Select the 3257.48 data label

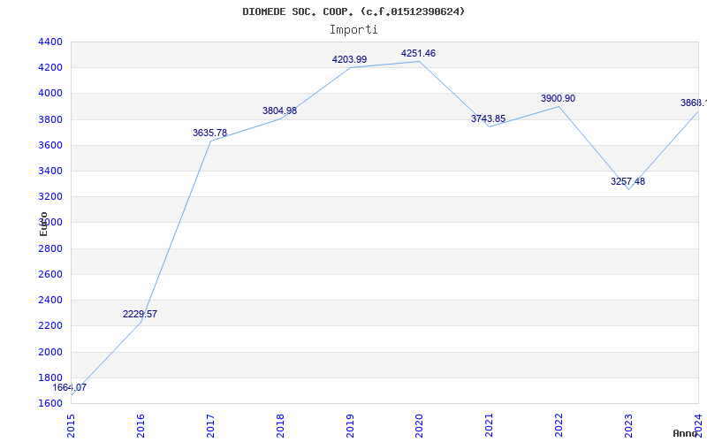click(627, 182)
